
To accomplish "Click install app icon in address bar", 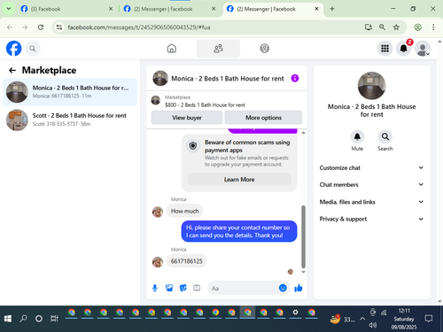I will click(x=369, y=27).
